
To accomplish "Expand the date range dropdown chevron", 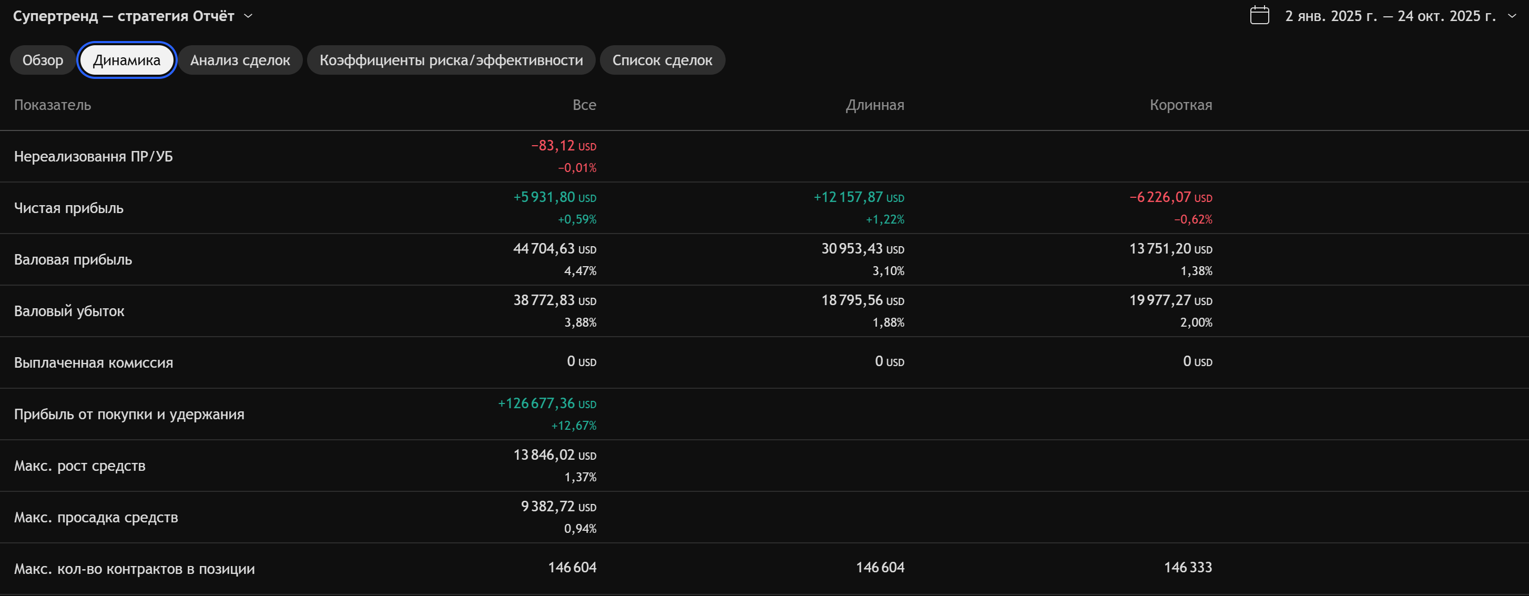I will (x=1512, y=16).
